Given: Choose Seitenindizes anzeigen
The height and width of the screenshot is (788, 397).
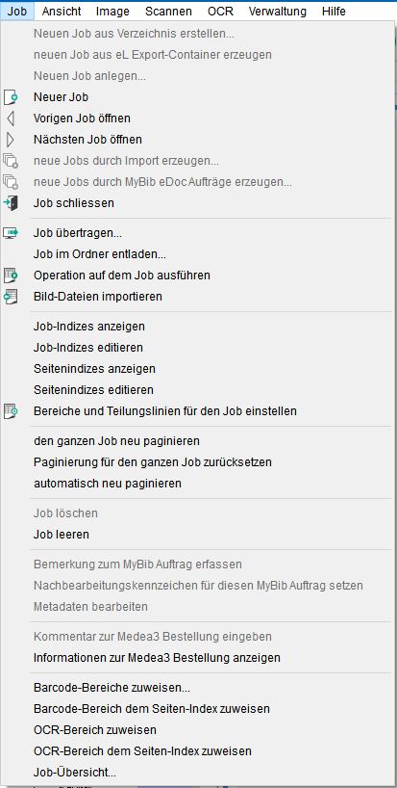Looking at the screenshot, I should pos(95,368).
